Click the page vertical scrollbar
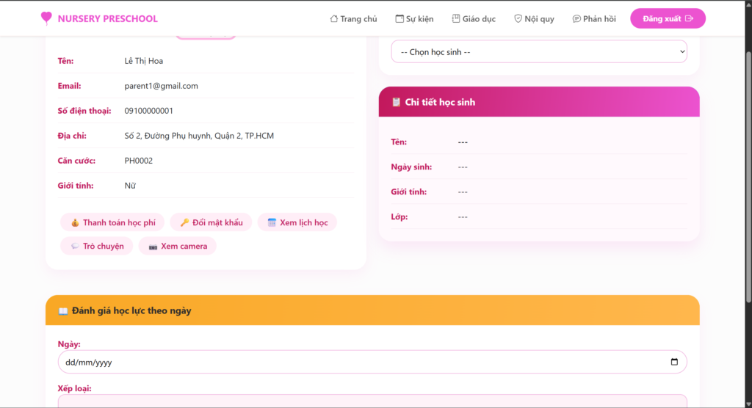752x408 pixels. (x=748, y=176)
